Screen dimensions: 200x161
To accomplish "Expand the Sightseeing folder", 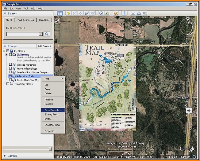I will [x=6, y=55].
